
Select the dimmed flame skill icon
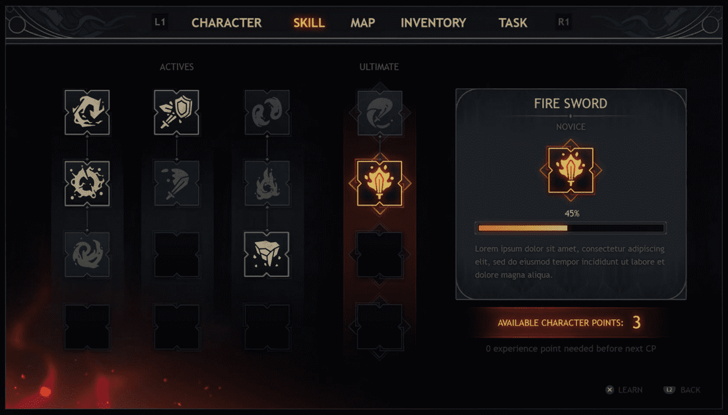click(x=266, y=183)
